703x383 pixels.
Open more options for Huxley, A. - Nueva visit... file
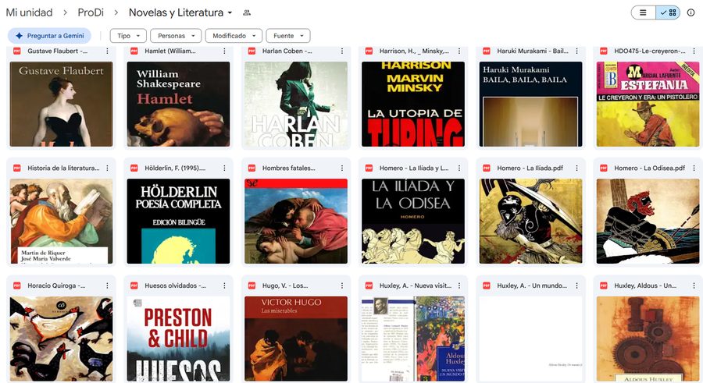coord(459,285)
